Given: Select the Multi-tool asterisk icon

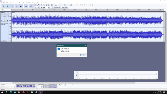Looking at the screenshot, I should coord(38,8).
